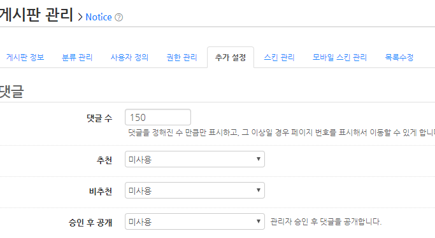Open the 분류 관리 tab

click(x=77, y=57)
